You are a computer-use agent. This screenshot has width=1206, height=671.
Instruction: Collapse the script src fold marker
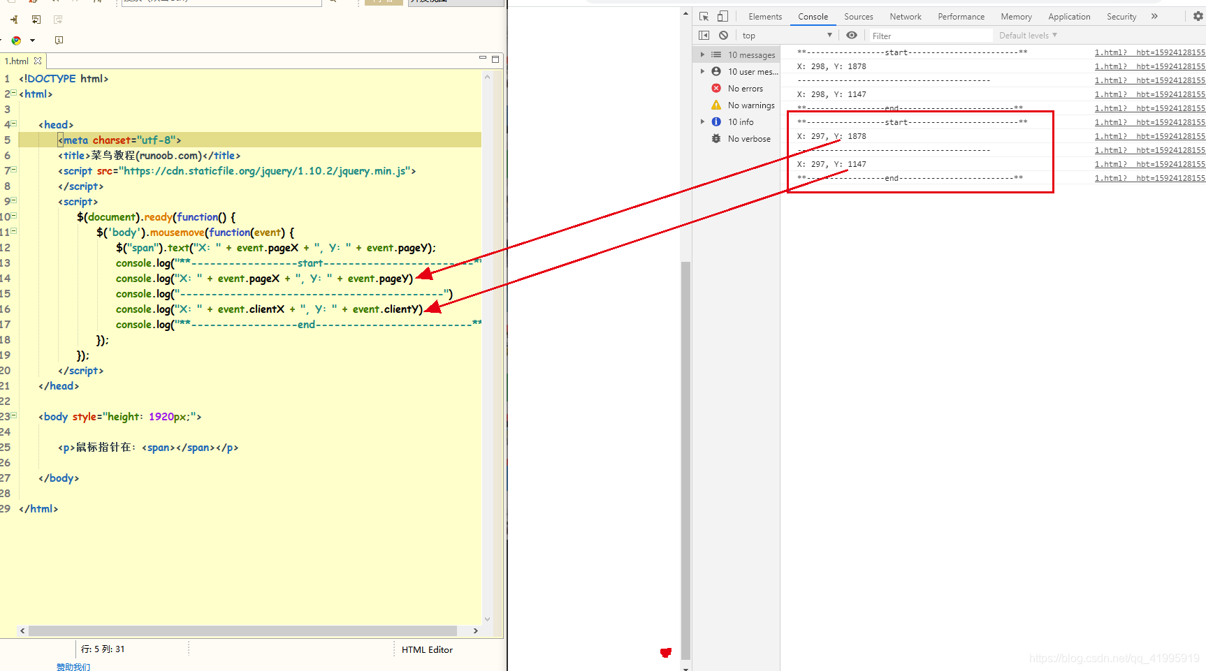pyautogui.click(x=13, y=170)
